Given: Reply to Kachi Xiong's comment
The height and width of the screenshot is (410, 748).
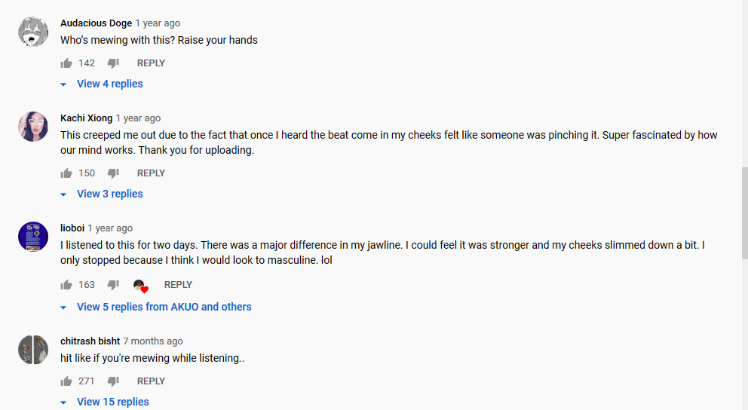Looking at the screenshot, I should coord(151,173).
